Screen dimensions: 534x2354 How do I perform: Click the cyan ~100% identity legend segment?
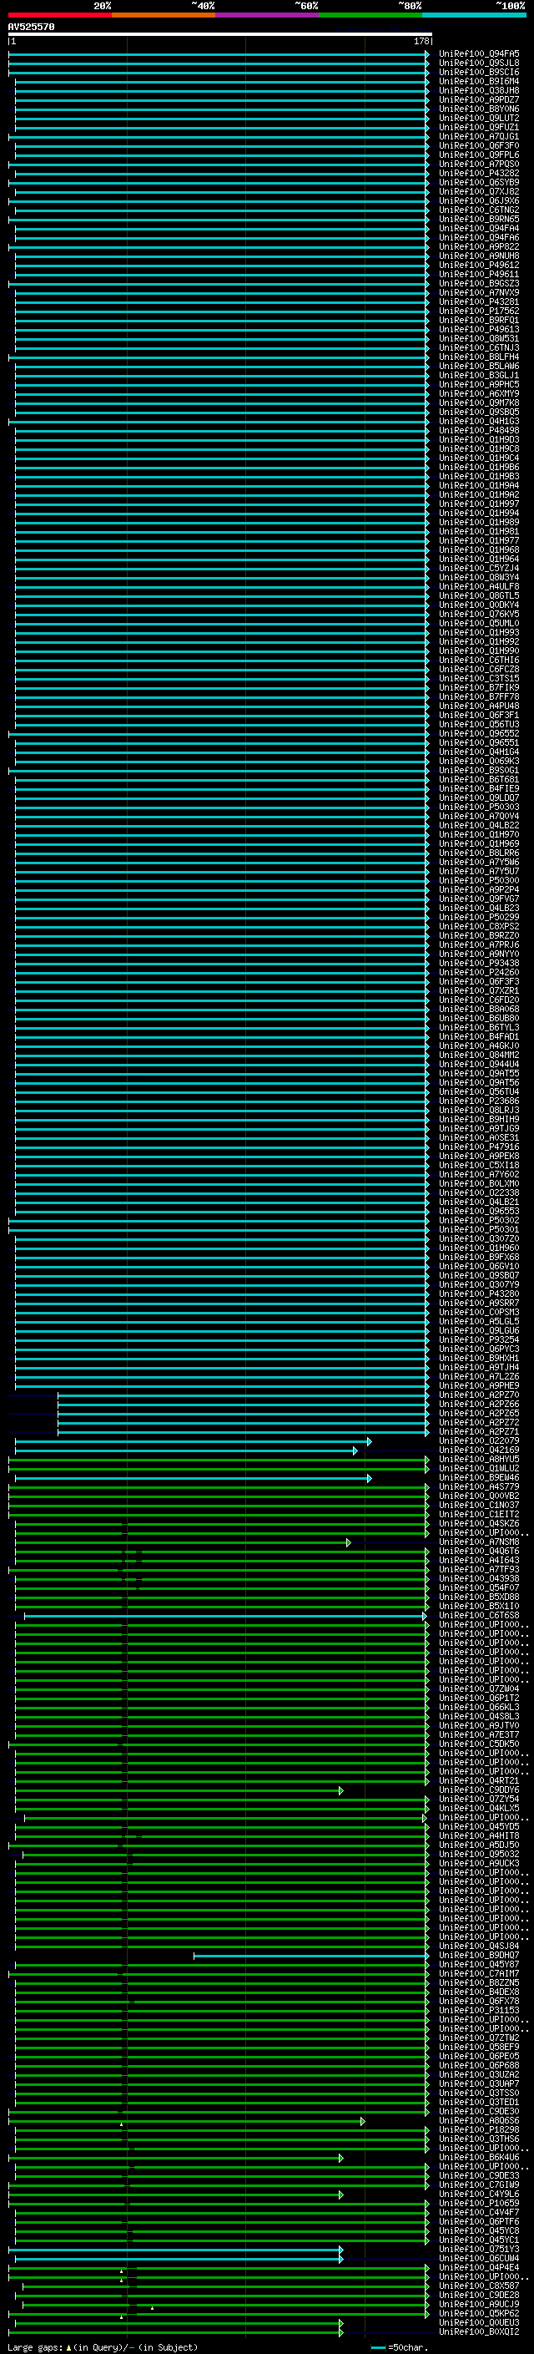[x=474, y=15]
